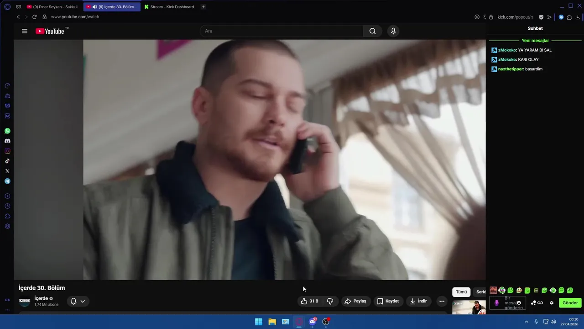
Task: Dislike the video with thumbs down
Action: coord(330,301)
